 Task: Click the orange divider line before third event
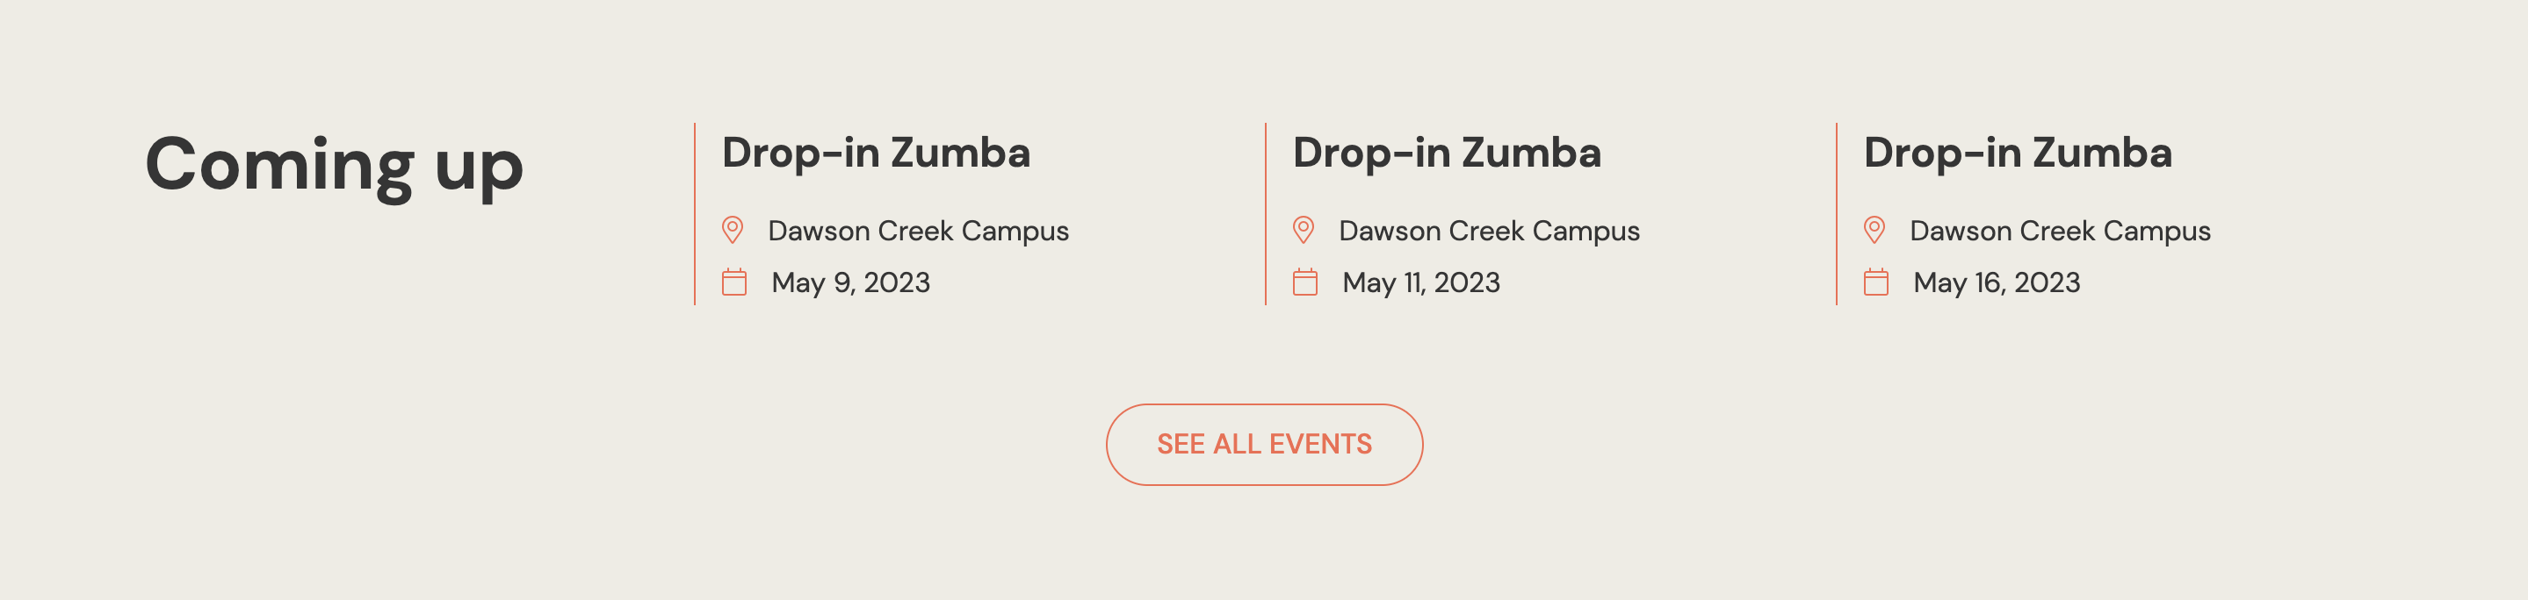tap(1837, 214)
